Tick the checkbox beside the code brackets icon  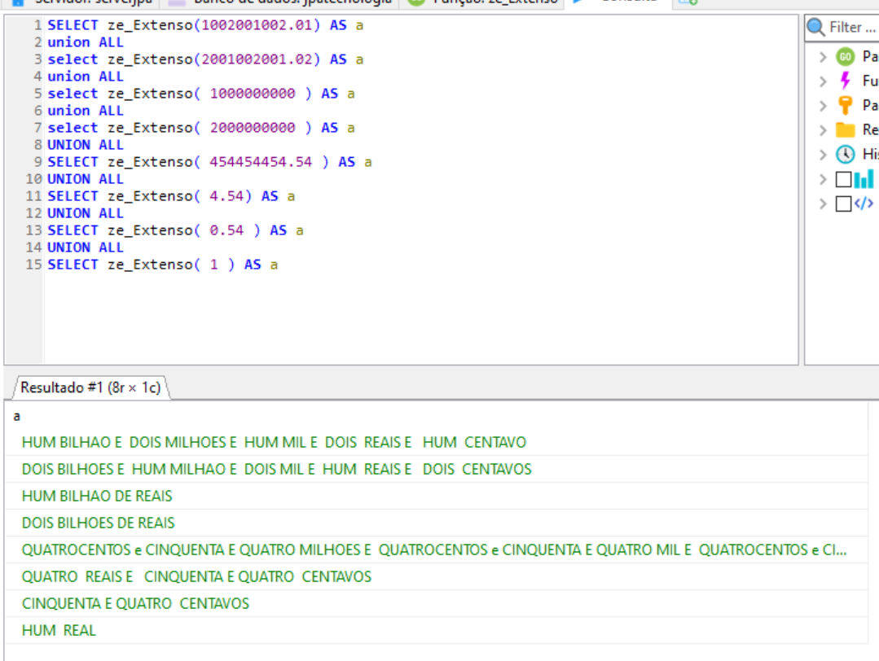click(844, 204)
